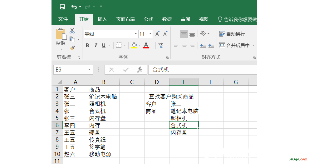Open the fill color dropdown arrow
The height and width of the screenshot is (164, 309).
pyautogui.click(x=140, y=45)
